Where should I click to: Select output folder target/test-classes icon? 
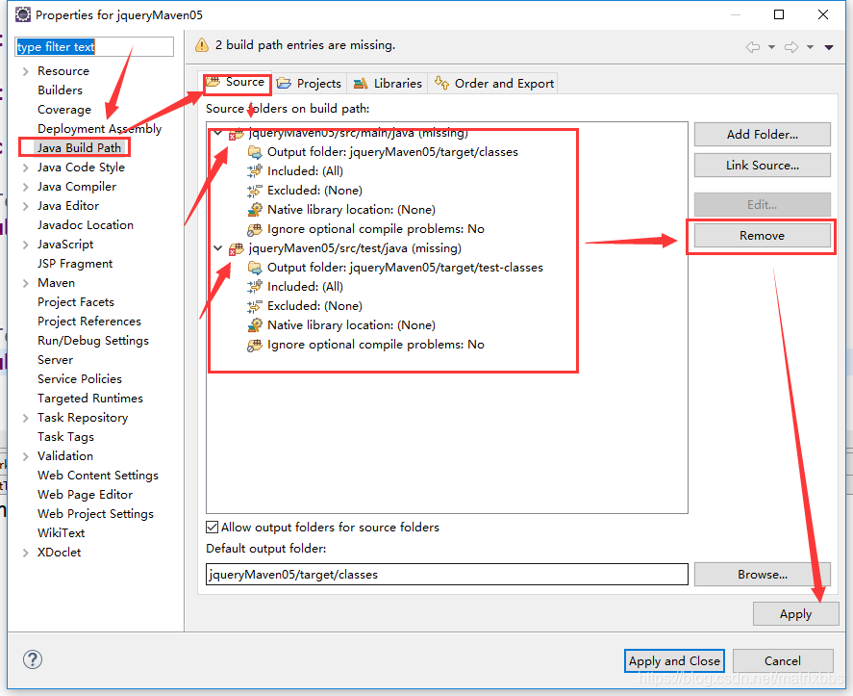pyautogui.click(x=255, y=268)
